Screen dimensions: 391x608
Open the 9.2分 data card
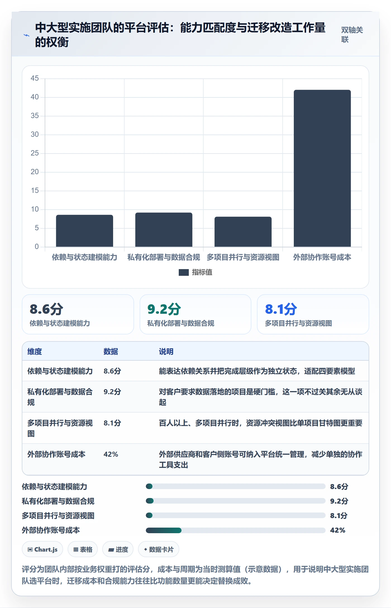[195, 314]
